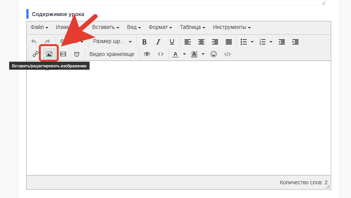Toggle the preview eye icon
Viewport: 351px width, 198px height.
pos(147,54)
